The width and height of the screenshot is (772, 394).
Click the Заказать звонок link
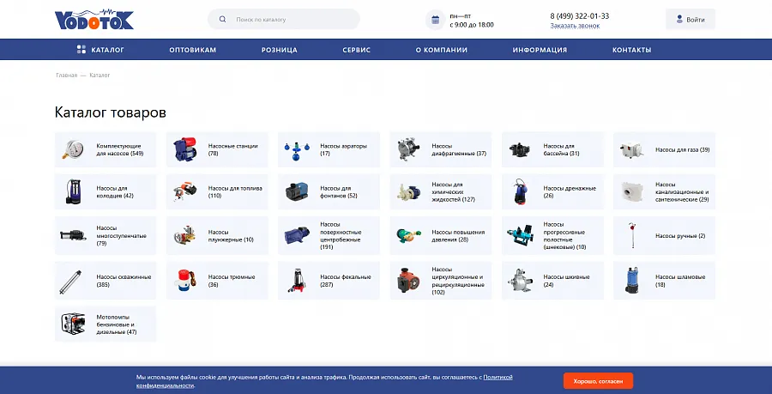(575, 26)
